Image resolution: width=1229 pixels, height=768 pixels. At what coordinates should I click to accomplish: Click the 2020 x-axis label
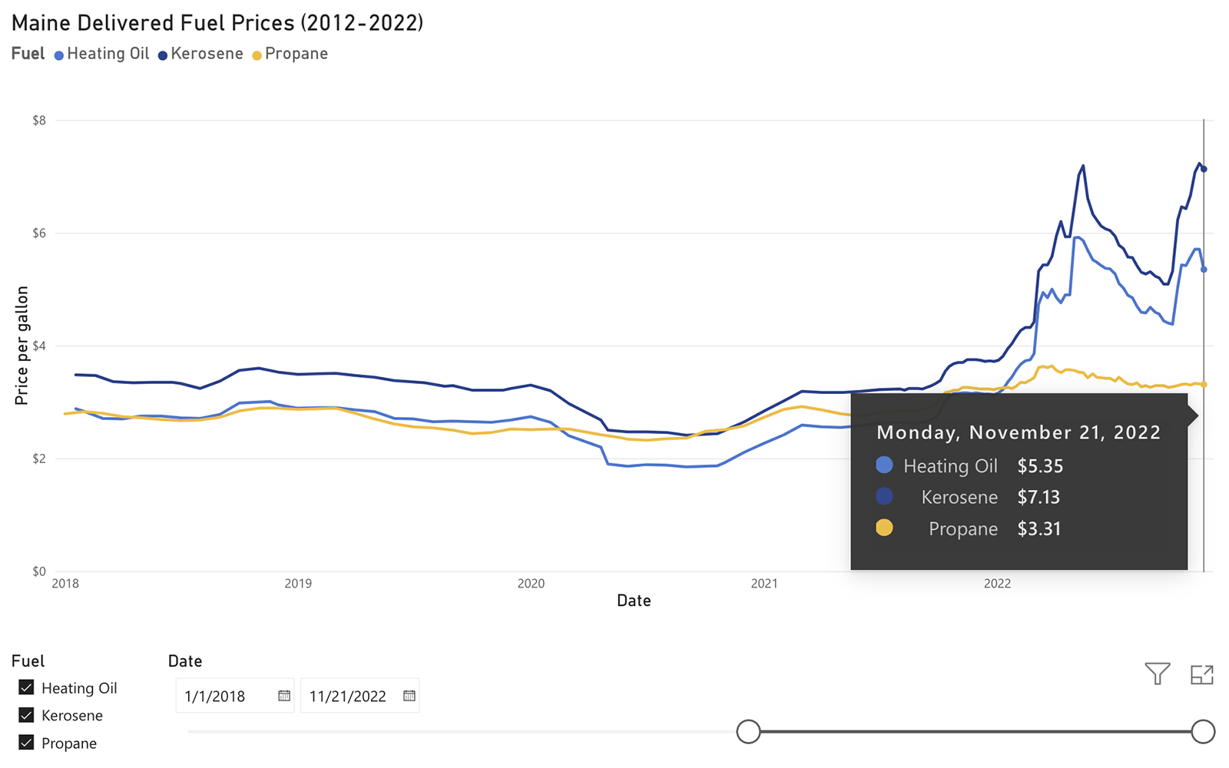point(531,584)
